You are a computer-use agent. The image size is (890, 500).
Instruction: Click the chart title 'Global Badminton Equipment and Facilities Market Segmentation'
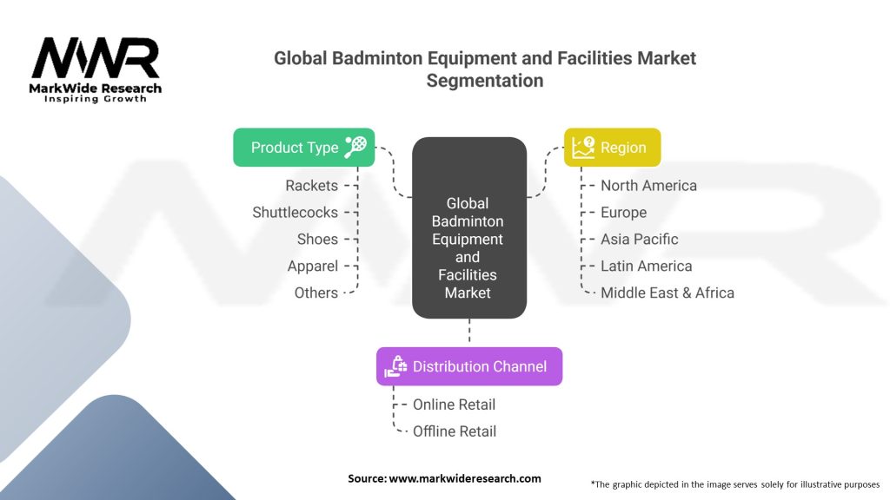pyautogui.click(x=485, y=69)
